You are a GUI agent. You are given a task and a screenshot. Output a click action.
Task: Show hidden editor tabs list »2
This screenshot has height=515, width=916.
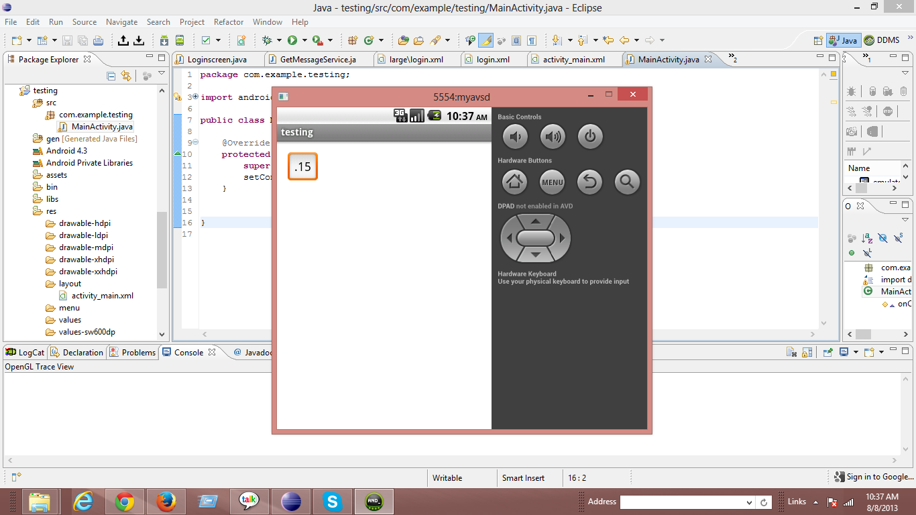point(732,58)
